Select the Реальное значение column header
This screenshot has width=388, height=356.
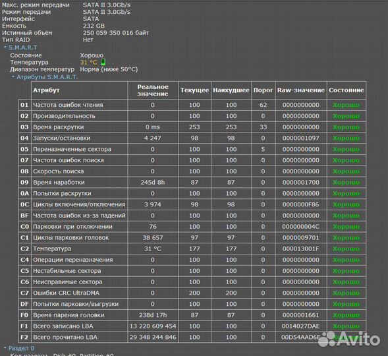click(x=153, y=90)
